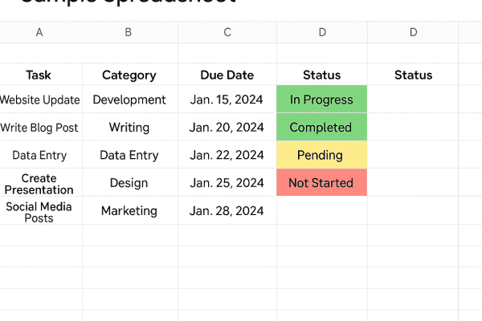The width and height of the screenshot is (482, 321).
Task: Click the Marketing category cell
Action: (x=130, y=211)
